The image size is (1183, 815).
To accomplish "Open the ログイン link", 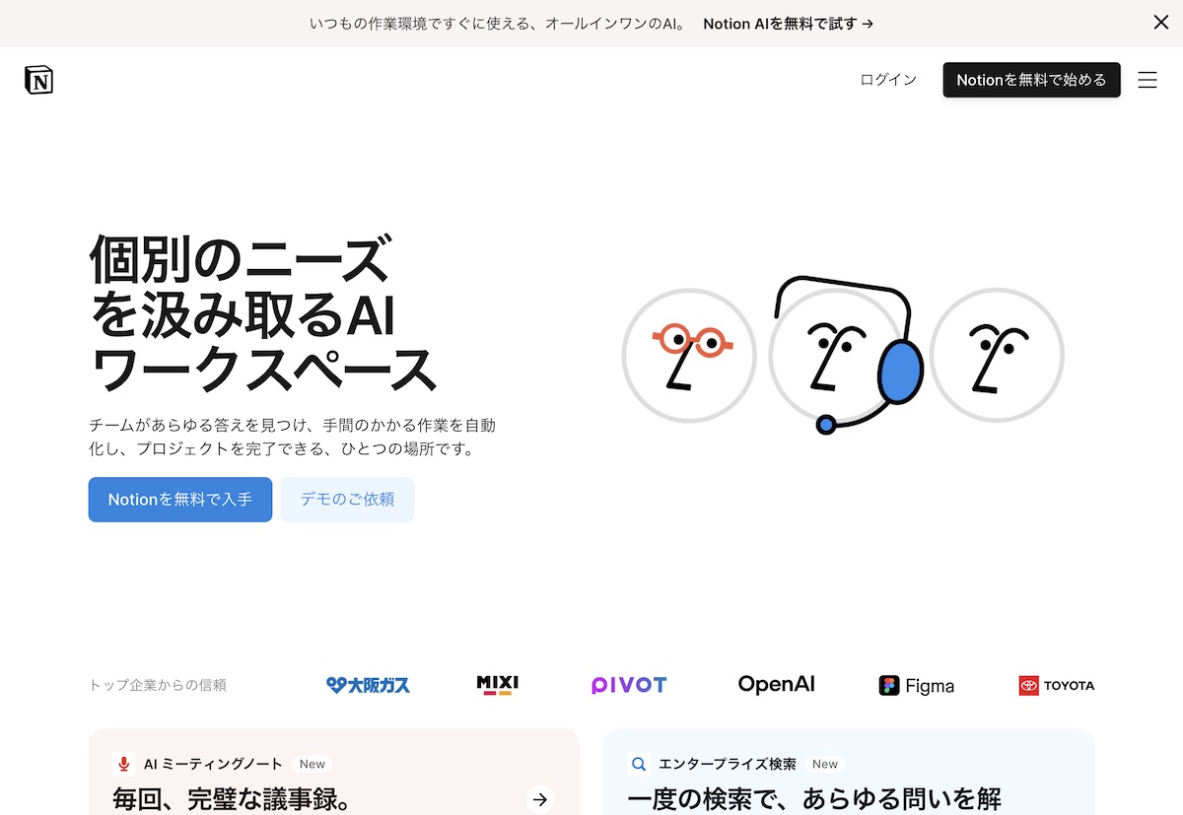I will pos(888,80).
